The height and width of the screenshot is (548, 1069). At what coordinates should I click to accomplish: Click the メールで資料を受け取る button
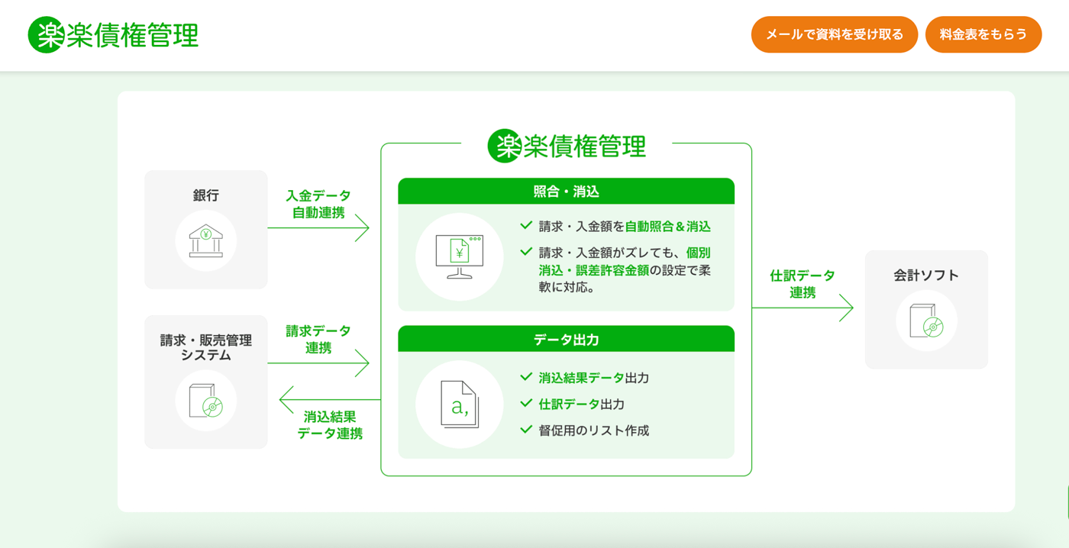click(835, 34)
